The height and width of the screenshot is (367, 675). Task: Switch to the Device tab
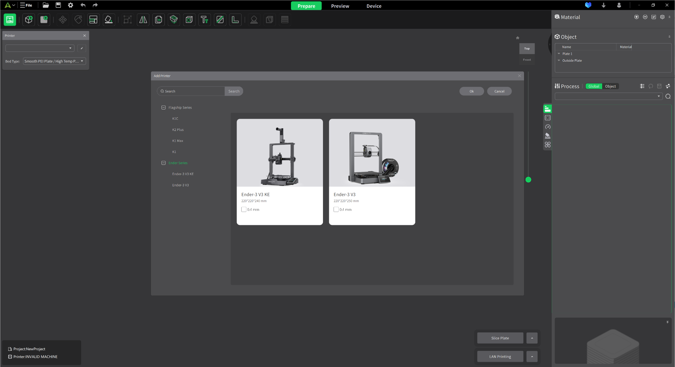(374, 6)
